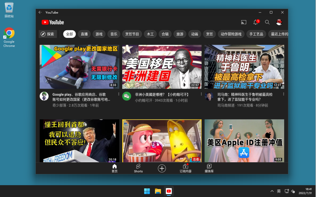Click the 非洲小美國是哪裡 video title

162,95
